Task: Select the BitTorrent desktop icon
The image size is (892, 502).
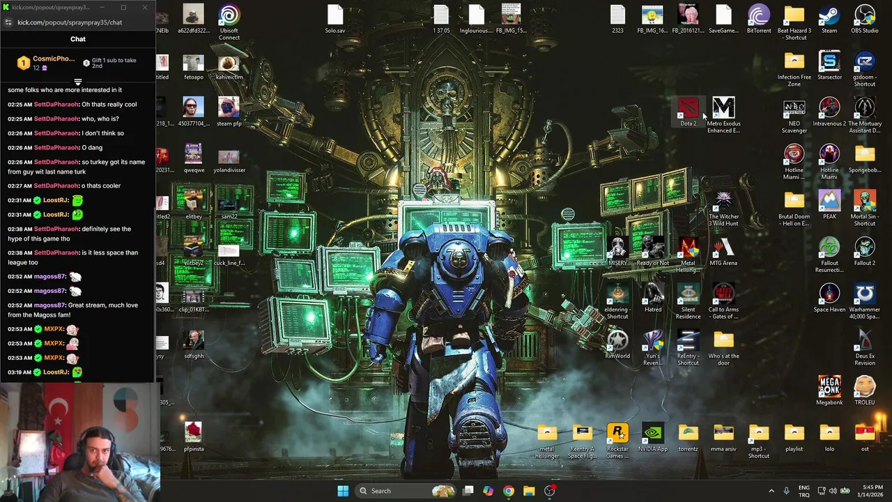Action: tap(759, 20)
